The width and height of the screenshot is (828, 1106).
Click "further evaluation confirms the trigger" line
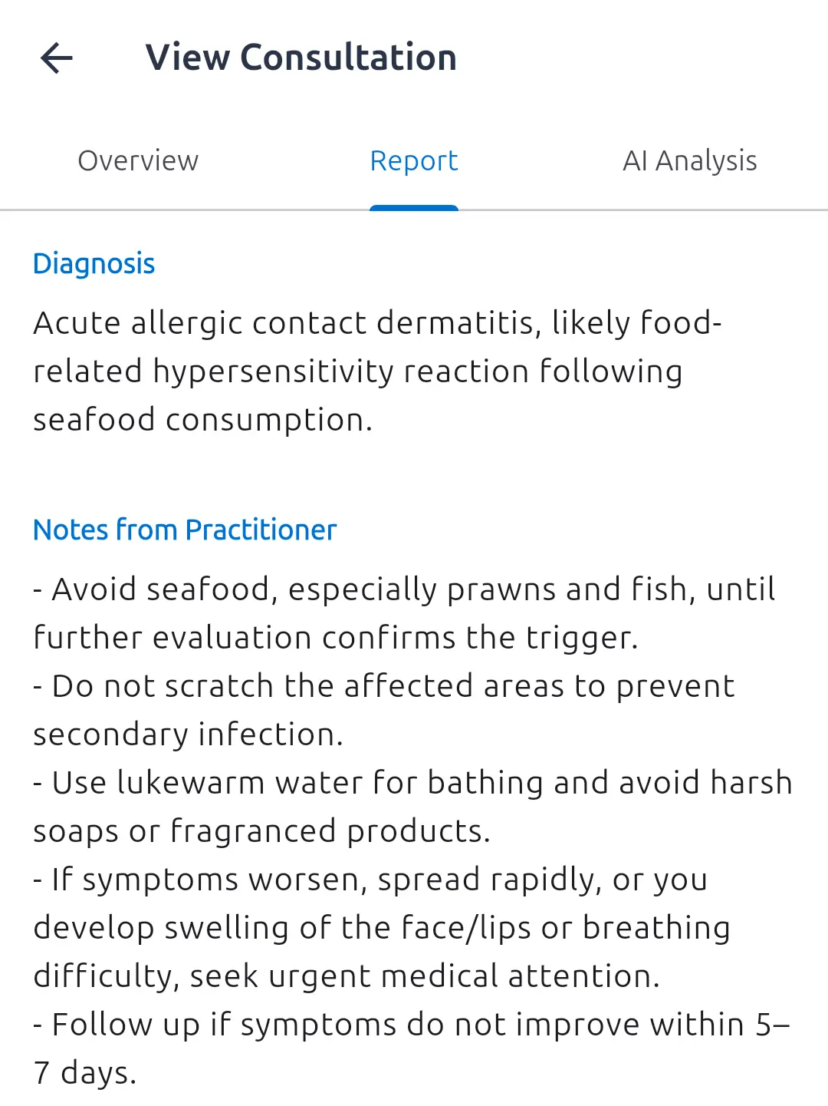(x=335, y=638)
